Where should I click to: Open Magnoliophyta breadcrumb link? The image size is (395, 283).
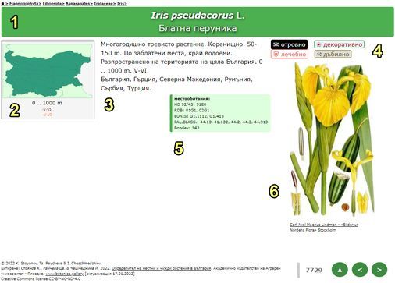[25, 4]
